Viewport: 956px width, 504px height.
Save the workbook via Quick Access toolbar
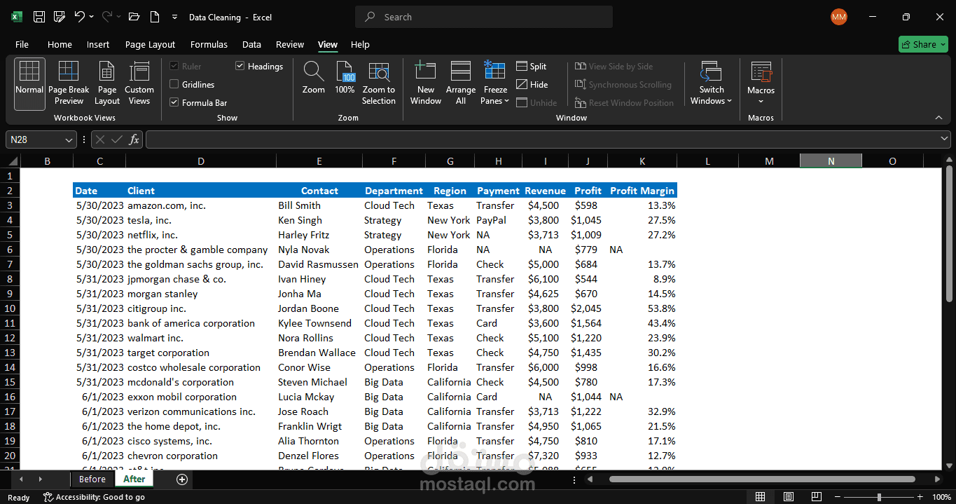click(x=38, y=16)
